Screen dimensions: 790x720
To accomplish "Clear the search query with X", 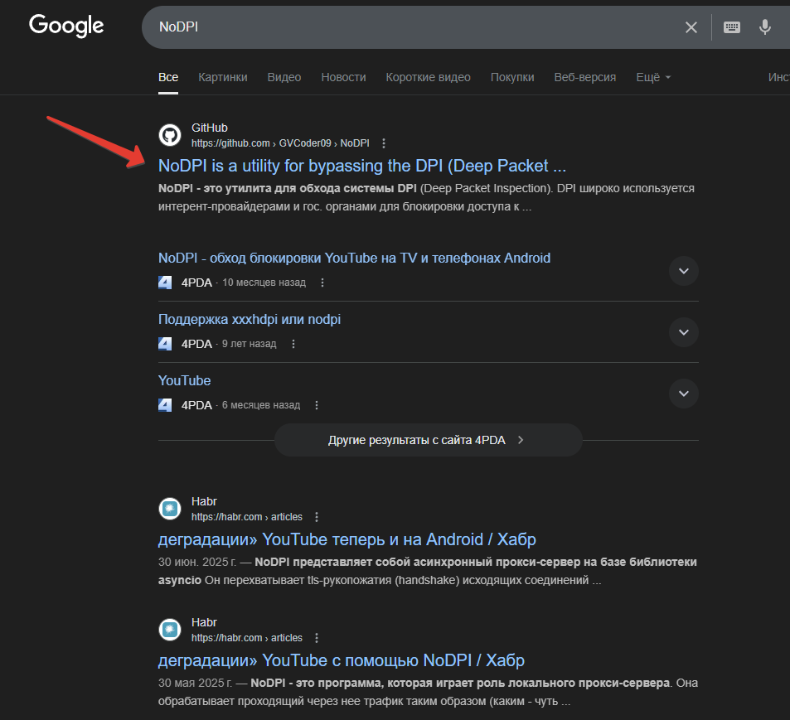I will coord(691,27).
